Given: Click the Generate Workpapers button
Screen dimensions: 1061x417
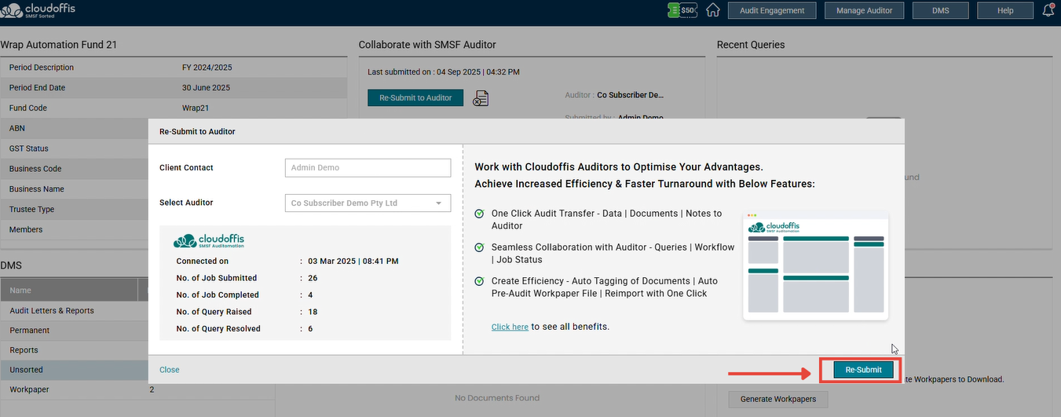Looking at the screenshot, I should pos(777,399).
